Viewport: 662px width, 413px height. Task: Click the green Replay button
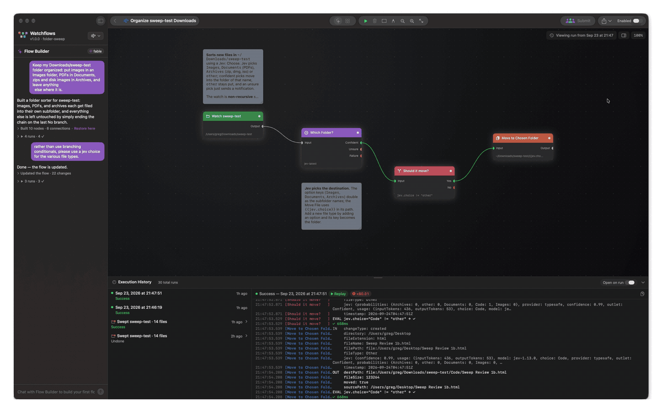(x=339, y=294)
